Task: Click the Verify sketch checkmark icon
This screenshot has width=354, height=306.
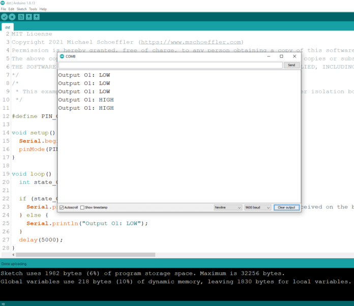Action: 4,17
